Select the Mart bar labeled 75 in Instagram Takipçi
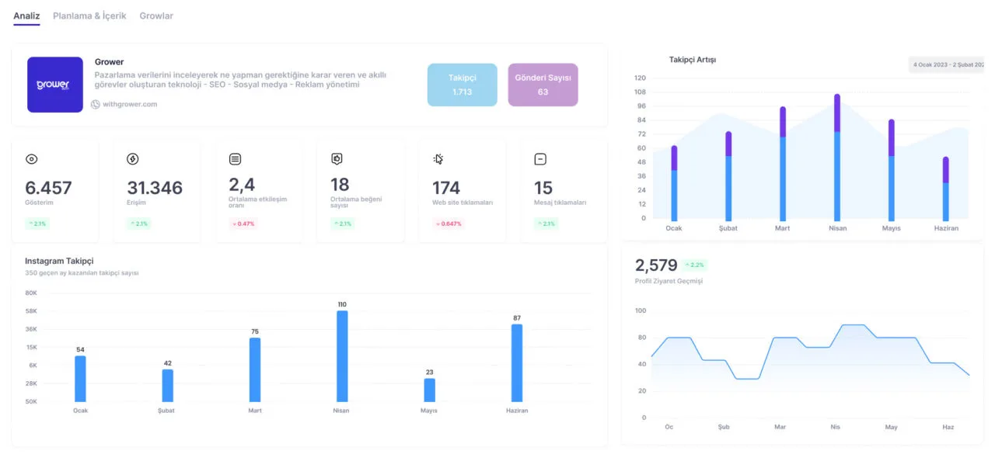This screenshot has width=995, height=461. [255, 369]
